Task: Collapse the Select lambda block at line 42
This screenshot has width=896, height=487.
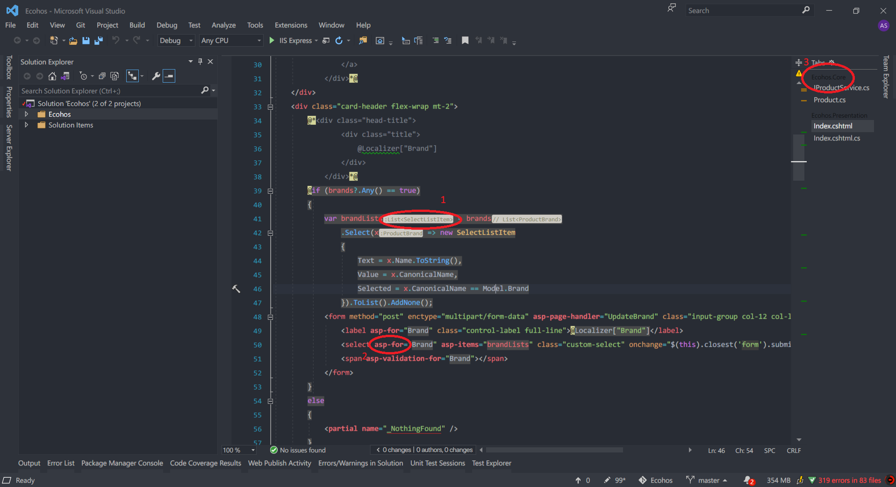Action: (270, 233)
